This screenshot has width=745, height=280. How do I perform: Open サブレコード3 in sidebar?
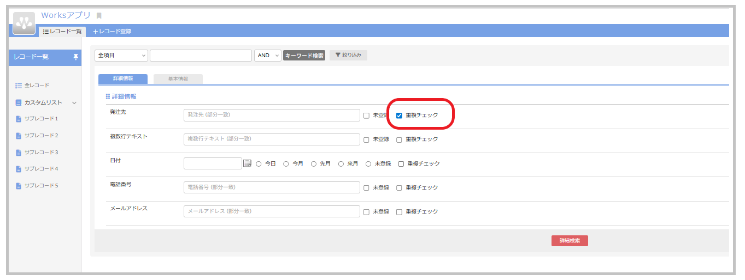pos(41,152)
